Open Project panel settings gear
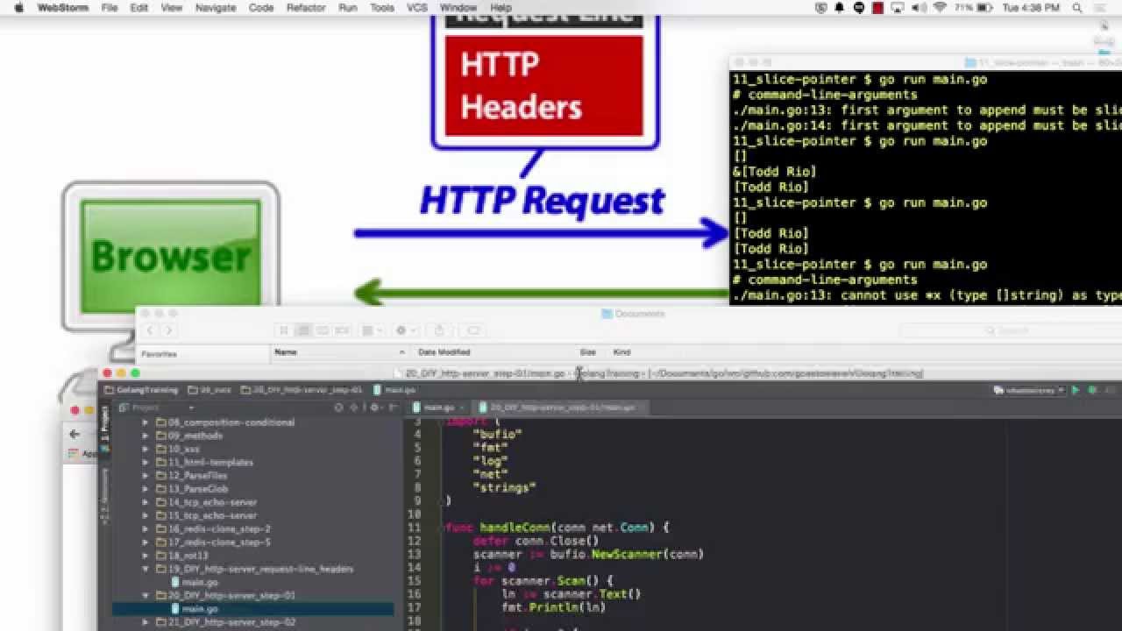 point(377,408)
